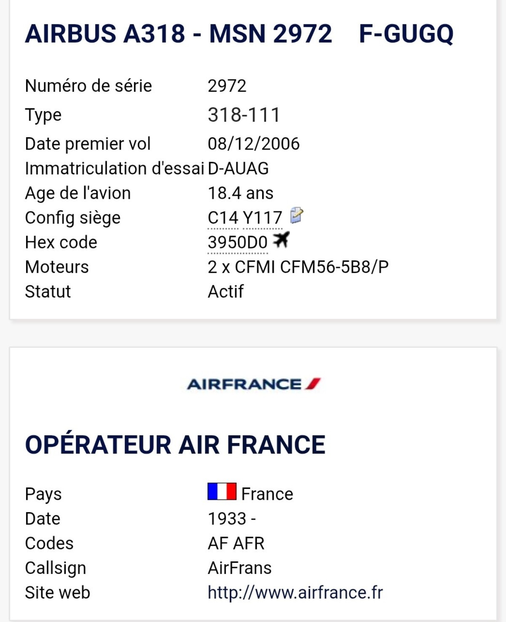This screenshot has height=622, width=506.
Task: Click the 2 x CFMI CFM56-5B8/P engines text
Action: click(298, 267)
